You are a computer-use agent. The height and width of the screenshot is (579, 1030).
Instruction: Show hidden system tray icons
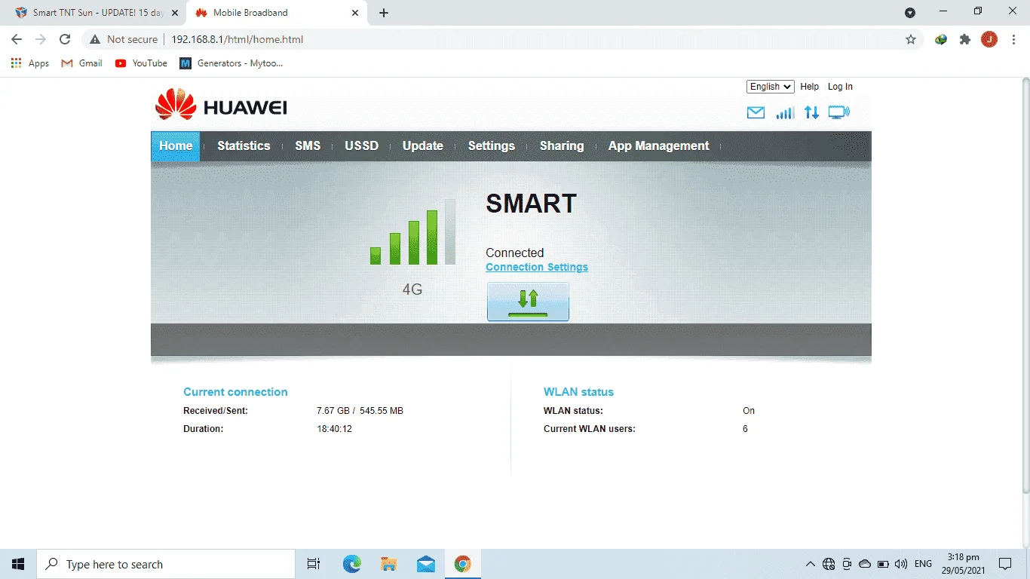pos(811,564)
